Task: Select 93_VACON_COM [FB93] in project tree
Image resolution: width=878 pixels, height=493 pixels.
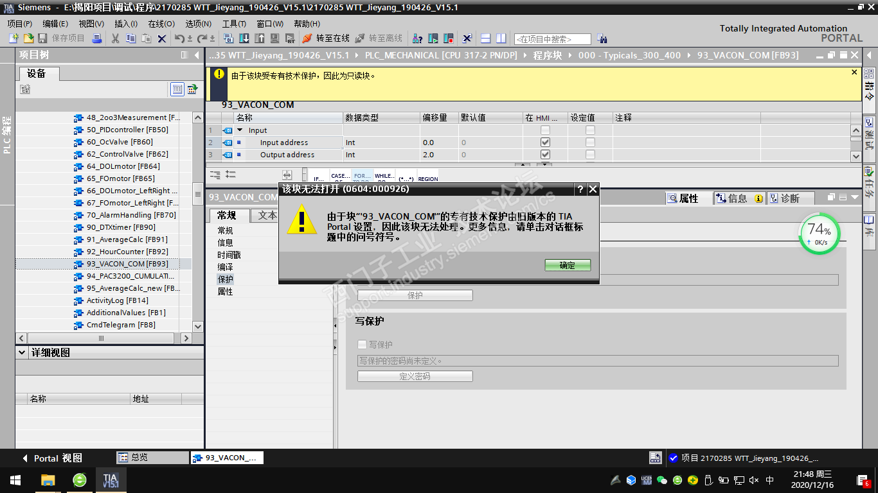Action: (x=127, y=264)
